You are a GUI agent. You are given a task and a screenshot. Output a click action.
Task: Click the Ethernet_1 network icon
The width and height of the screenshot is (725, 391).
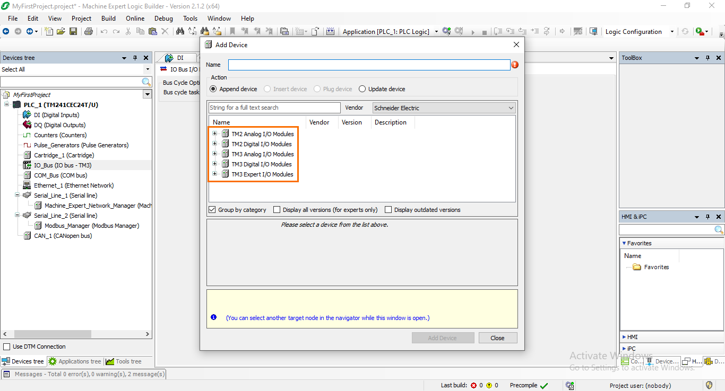click(x=27, y=185)
